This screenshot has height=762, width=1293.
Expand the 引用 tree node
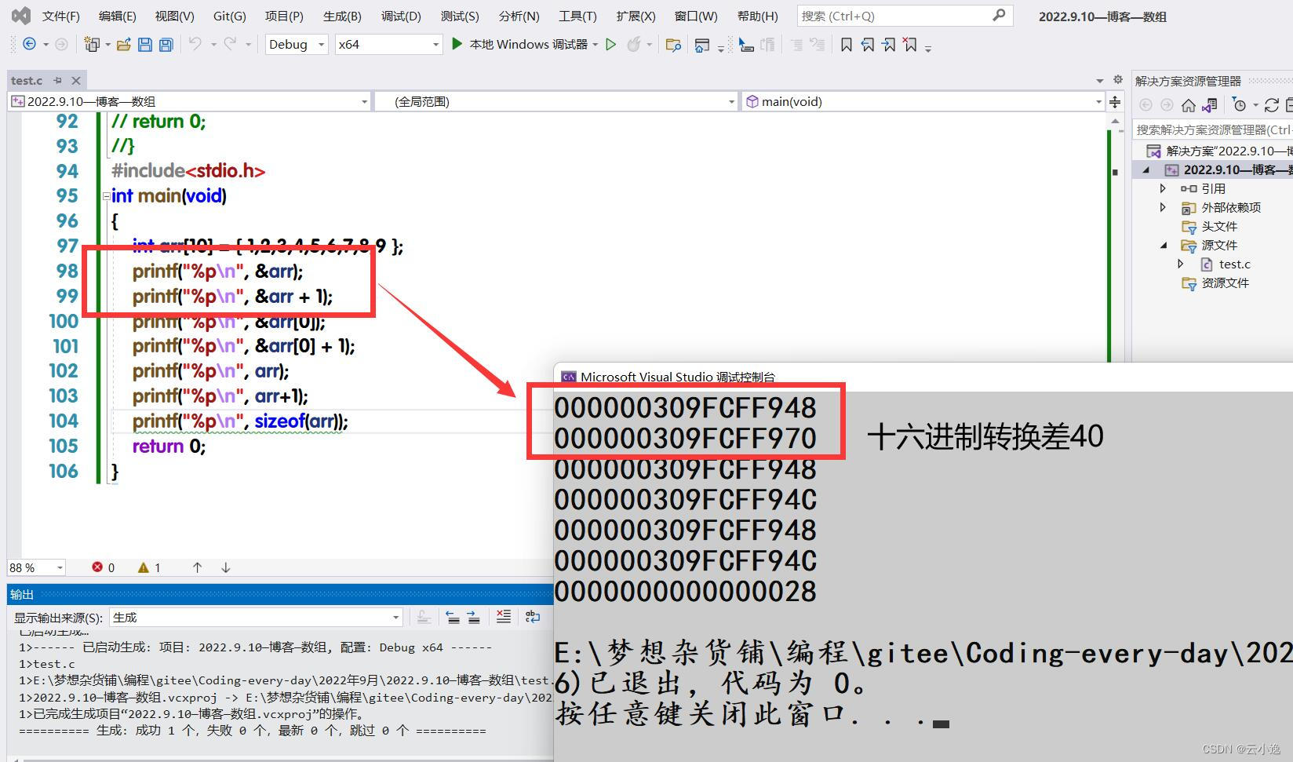tap(1163, 188)
